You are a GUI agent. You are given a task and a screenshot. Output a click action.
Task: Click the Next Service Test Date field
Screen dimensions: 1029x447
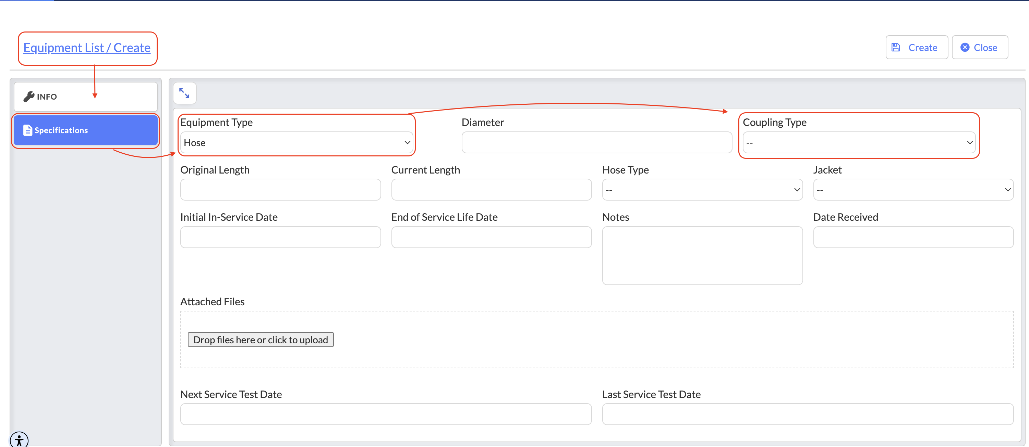(x=386, y=414)
